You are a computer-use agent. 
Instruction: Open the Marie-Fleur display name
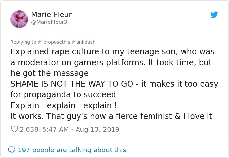tap(51, 14)
